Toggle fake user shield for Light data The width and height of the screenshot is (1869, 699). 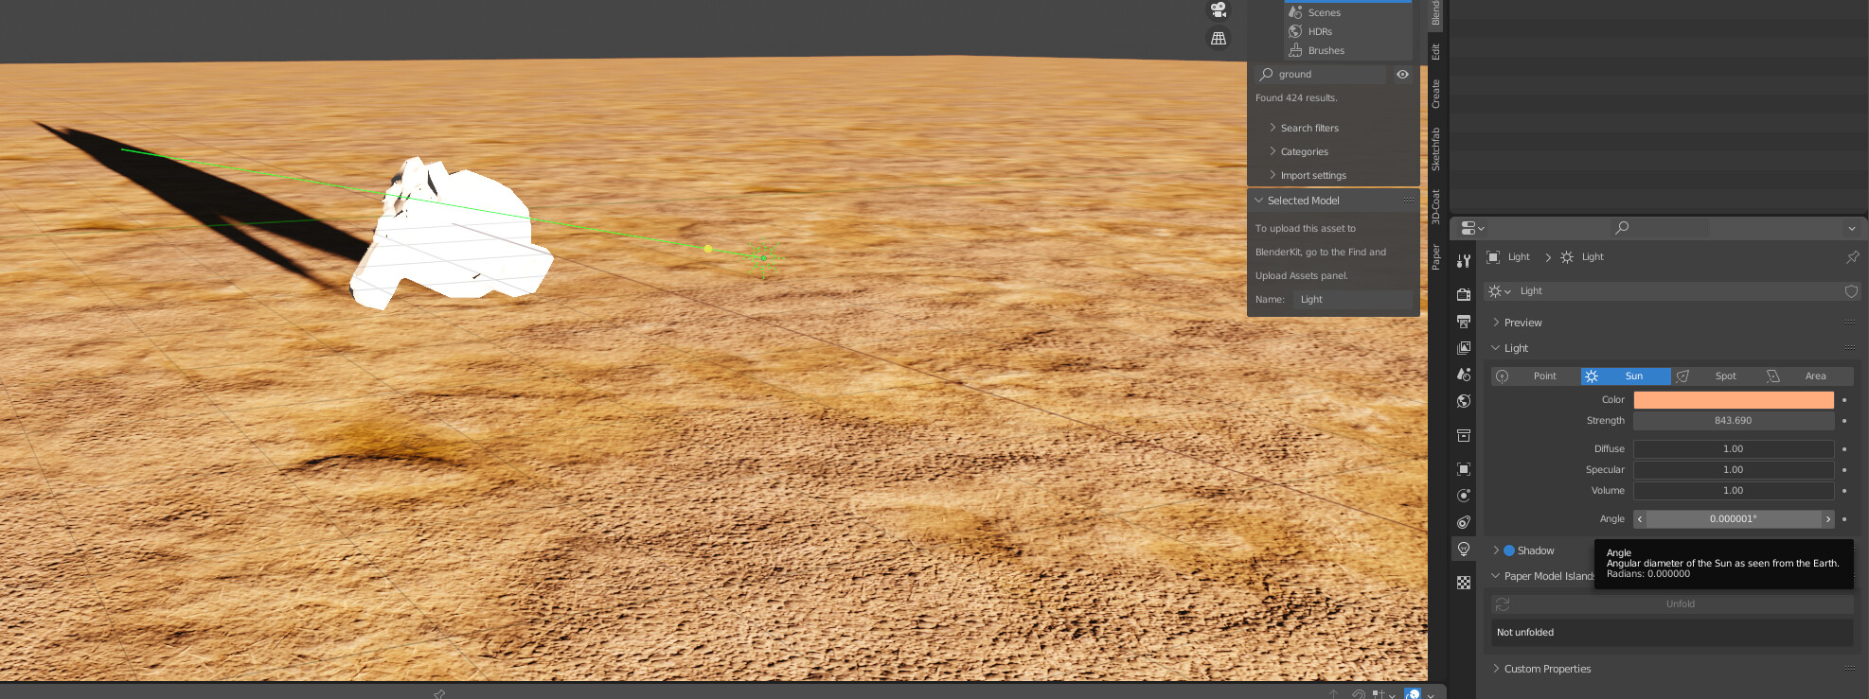[1851, 291]
